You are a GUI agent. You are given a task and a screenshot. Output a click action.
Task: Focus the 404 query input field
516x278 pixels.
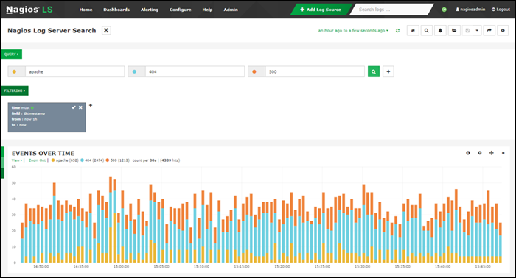(195, 71)
